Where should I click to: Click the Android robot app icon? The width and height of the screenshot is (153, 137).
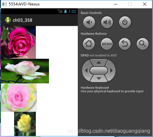click(8, 20)
